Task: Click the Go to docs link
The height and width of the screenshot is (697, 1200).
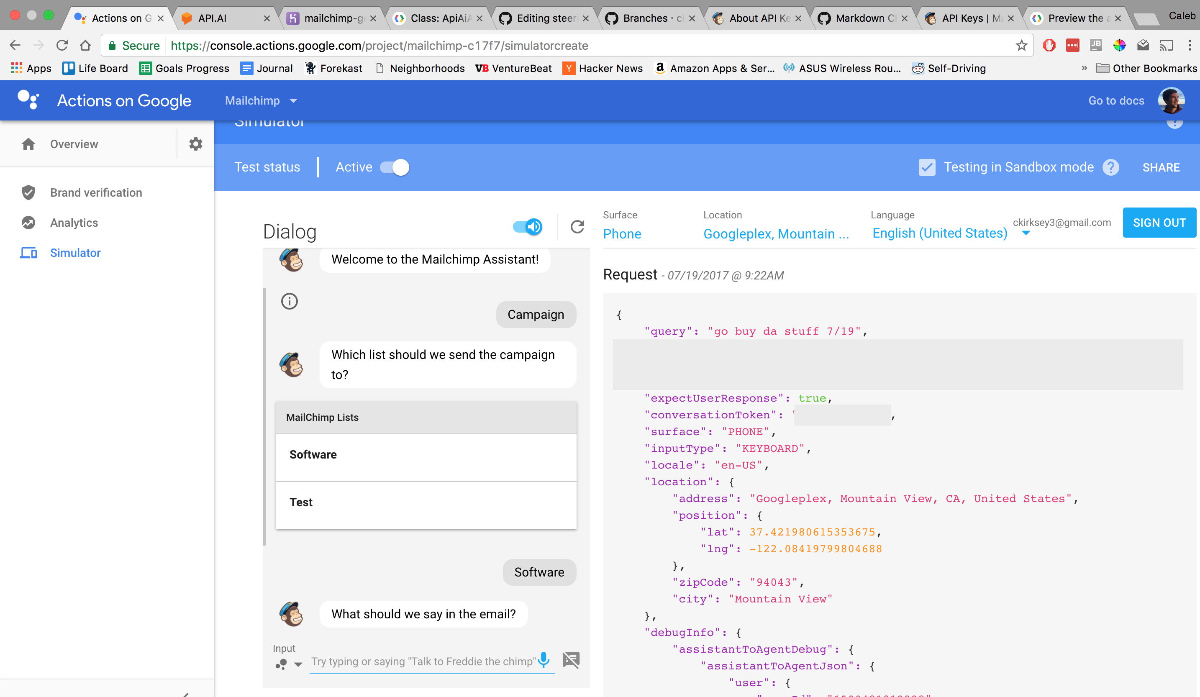Action: (1116, 100)
